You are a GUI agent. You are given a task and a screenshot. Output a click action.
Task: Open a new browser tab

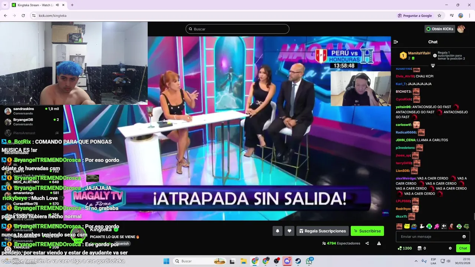click(72, 5)
